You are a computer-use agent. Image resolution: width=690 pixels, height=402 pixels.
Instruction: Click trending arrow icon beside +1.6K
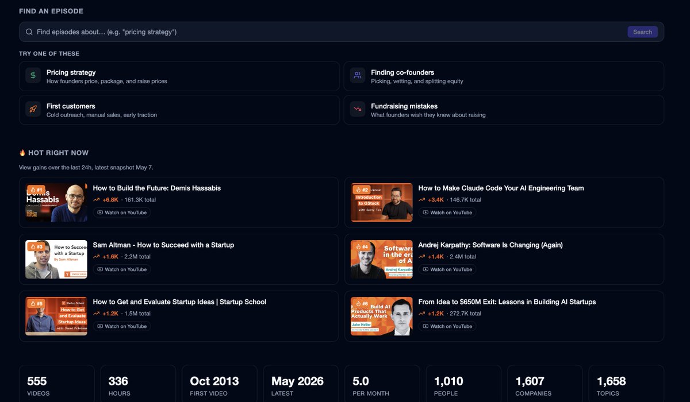pyautogui.click(x=97, y=257)
